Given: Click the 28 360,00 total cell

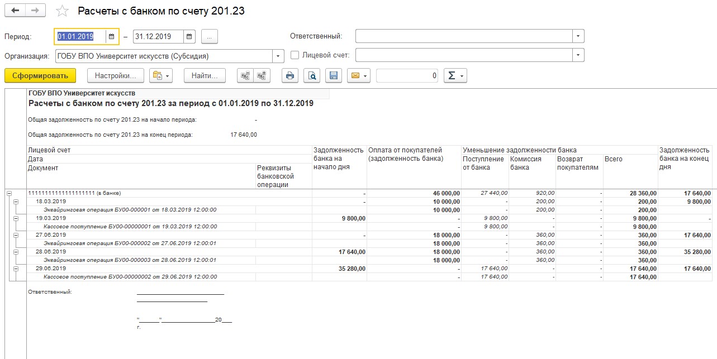Looking at the screenshot, I should [630, 193].
